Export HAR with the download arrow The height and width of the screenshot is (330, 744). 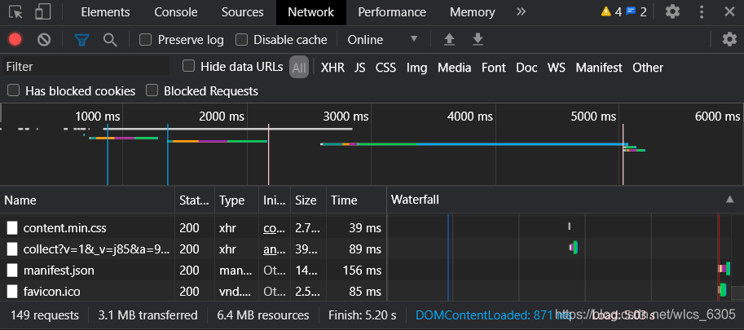[x=478, y=40]
